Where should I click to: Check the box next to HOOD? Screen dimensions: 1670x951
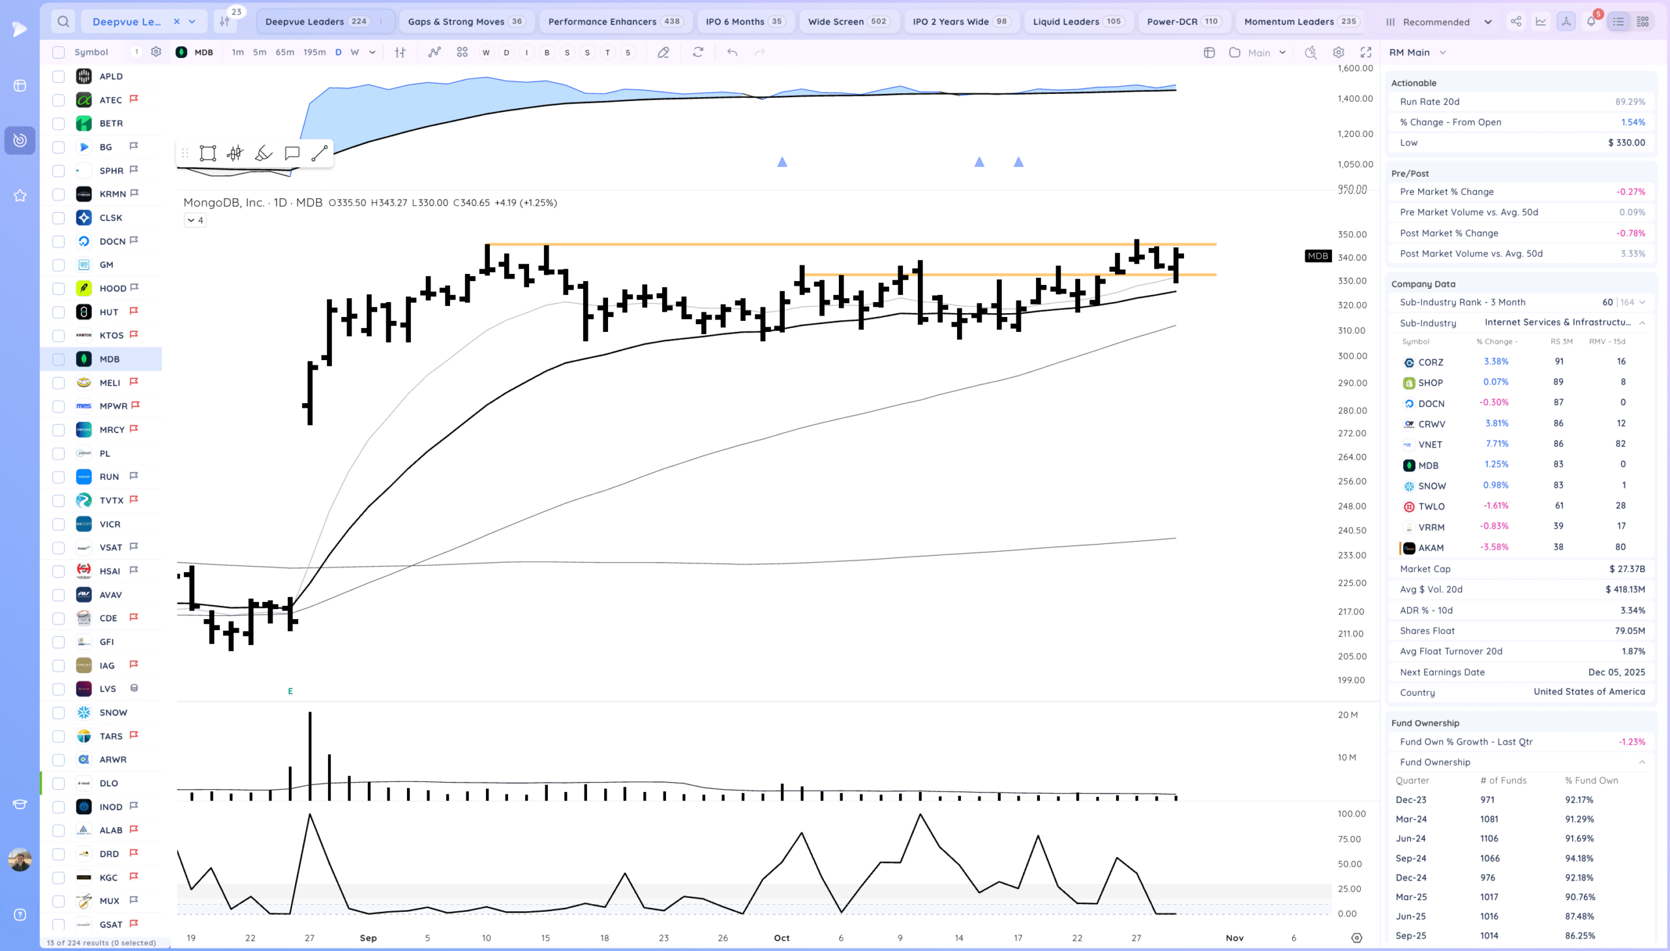pyautogui.click(x=59, y=289)
